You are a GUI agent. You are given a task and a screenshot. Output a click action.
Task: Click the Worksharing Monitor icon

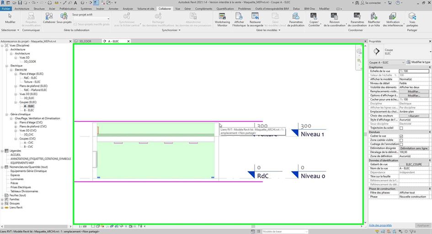click(222, 16)
